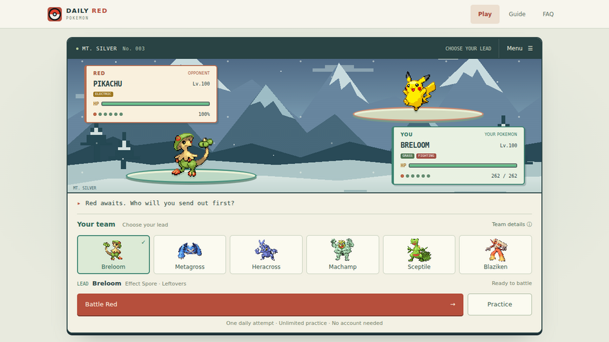The height and width of the screenshot is (342, 609).
Task: Click the checkmark on Breloom card
Action: pos(143,242)
